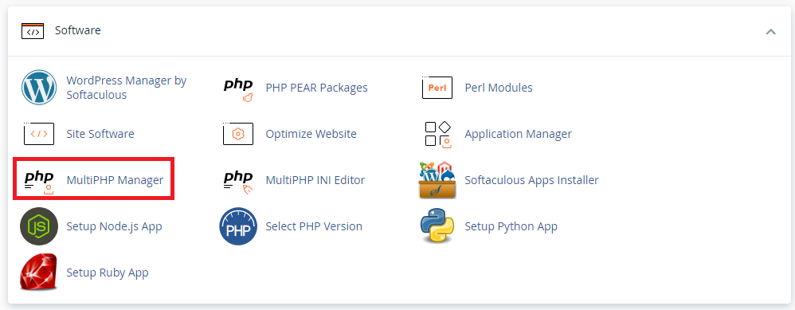Click the MultiPHP Manager php icon

click(39, 181)
